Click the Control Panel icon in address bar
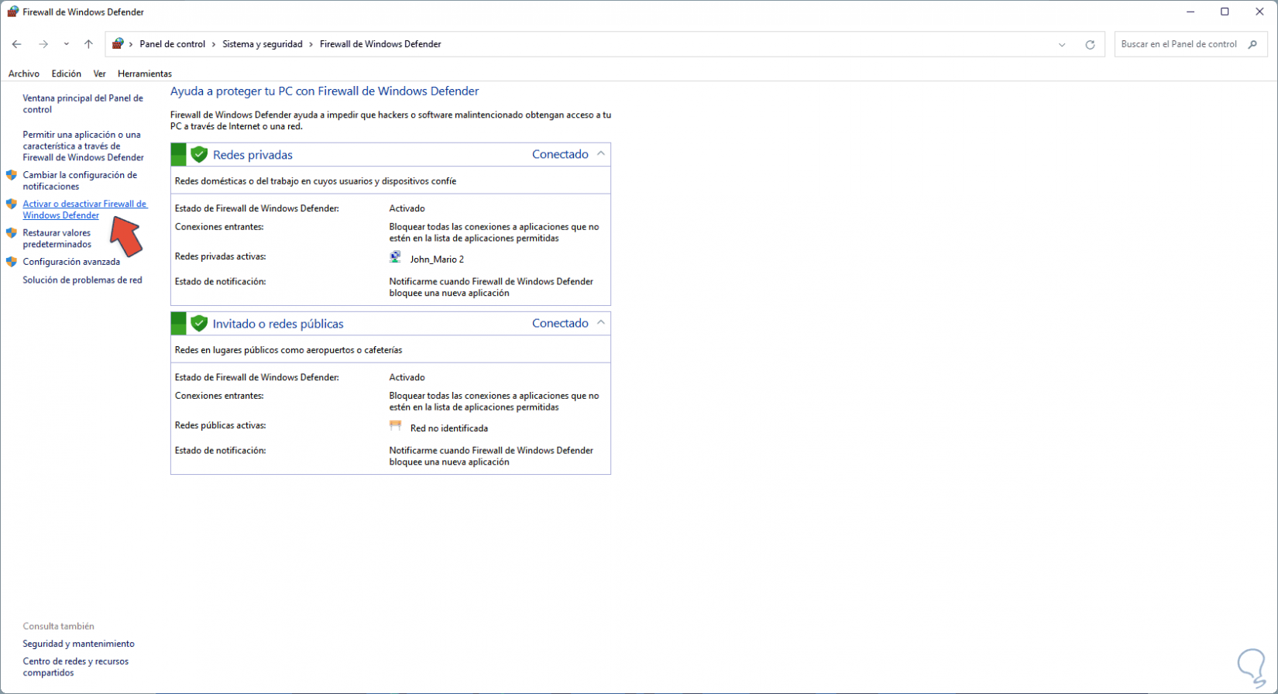The width and height of the screenshot is (1278, 694). pyautogui.click(x=118, y=44)
